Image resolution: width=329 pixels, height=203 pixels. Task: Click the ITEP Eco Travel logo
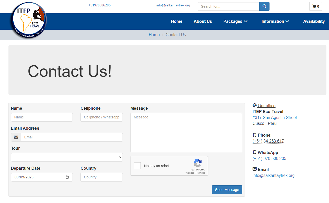point(28,21)
